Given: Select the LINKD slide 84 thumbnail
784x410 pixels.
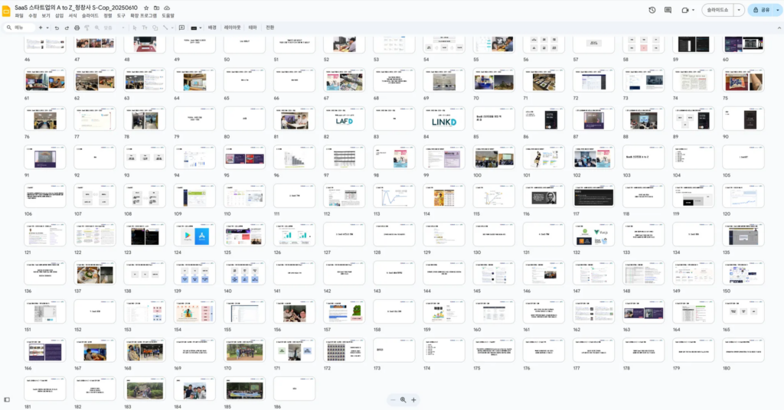Looking at the screenshot, I should 444,119.
